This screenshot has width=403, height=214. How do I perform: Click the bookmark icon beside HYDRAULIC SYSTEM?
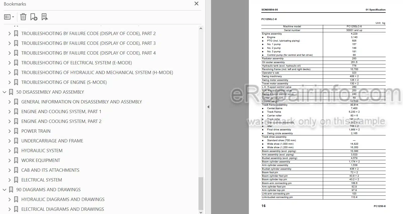[x=16, y=151]
